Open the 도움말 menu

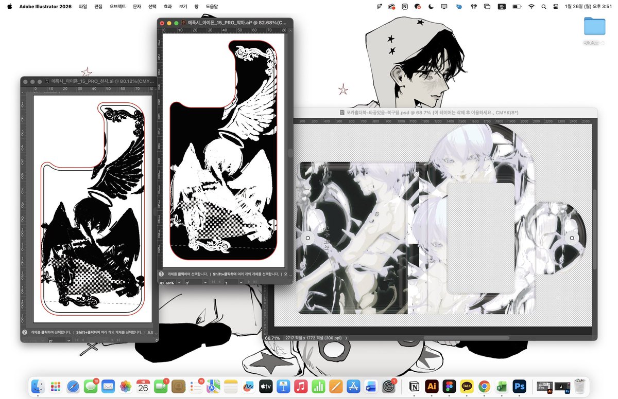212,7
